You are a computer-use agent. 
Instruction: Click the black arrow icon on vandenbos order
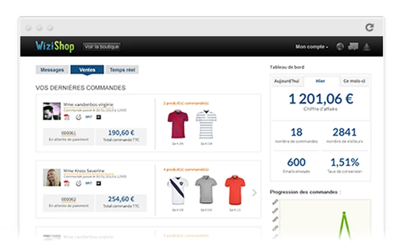click(99, 117)
